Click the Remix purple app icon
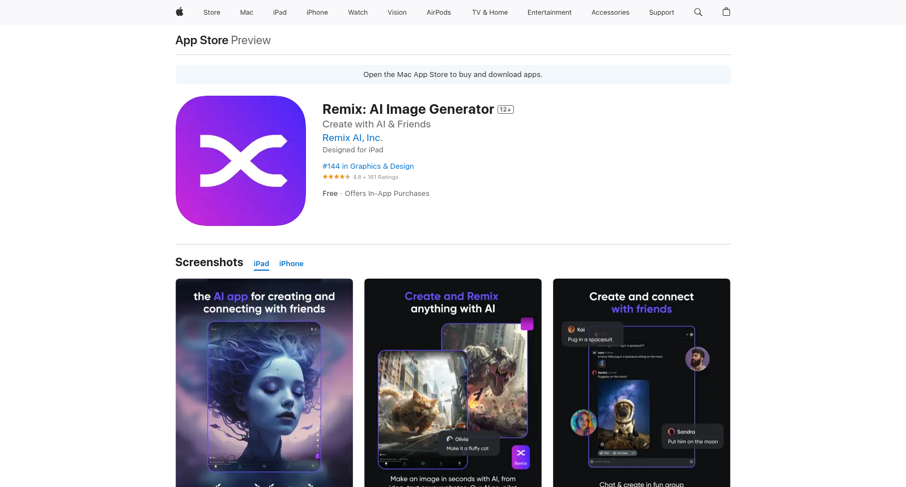 click(x=241, y=161)
